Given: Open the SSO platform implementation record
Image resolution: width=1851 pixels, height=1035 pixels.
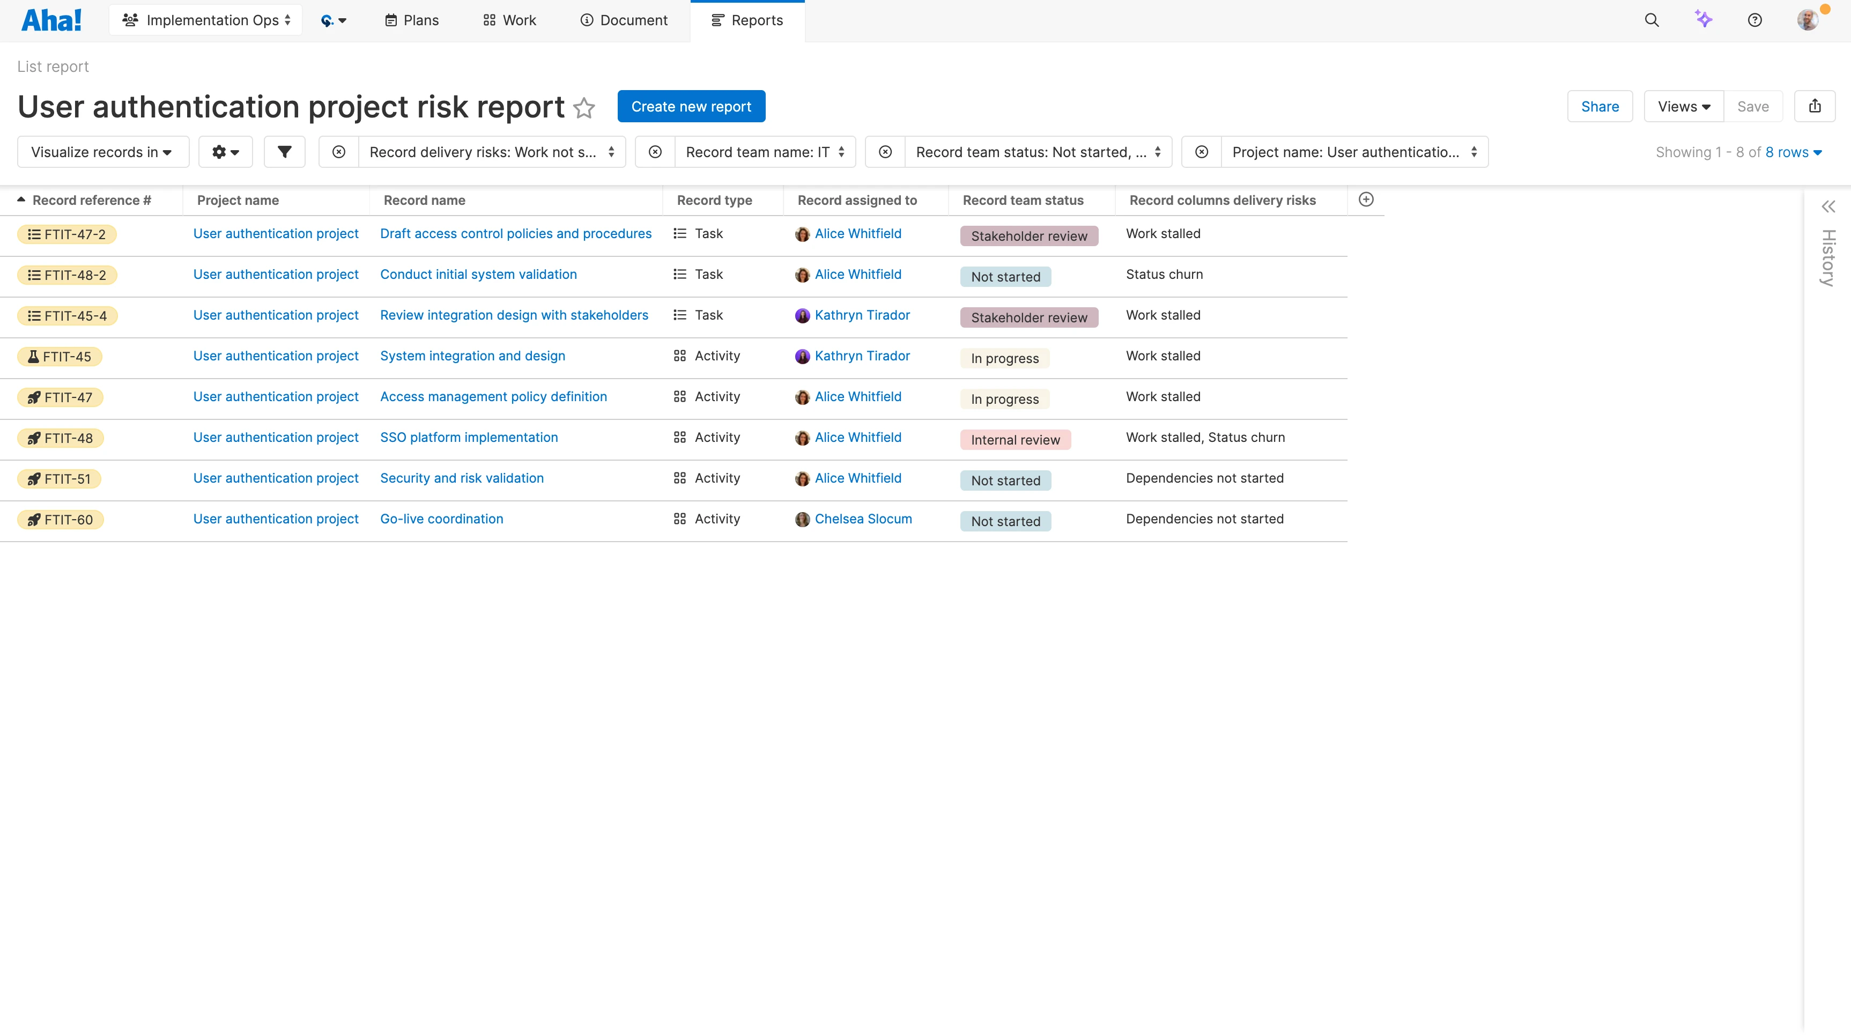Looking at the screenshot, I should point(469,437).
